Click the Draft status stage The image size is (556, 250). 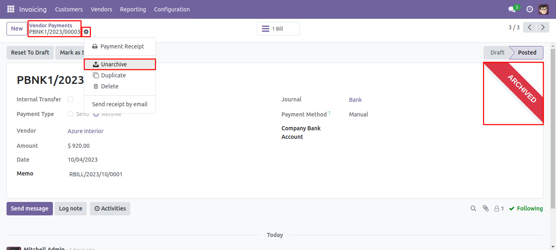pos(497,53)
